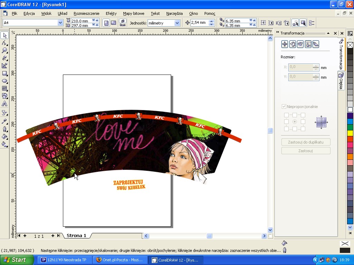Open the Efekty menu
The height and width of the screenshot is (265, 354).
pos(111,13)
